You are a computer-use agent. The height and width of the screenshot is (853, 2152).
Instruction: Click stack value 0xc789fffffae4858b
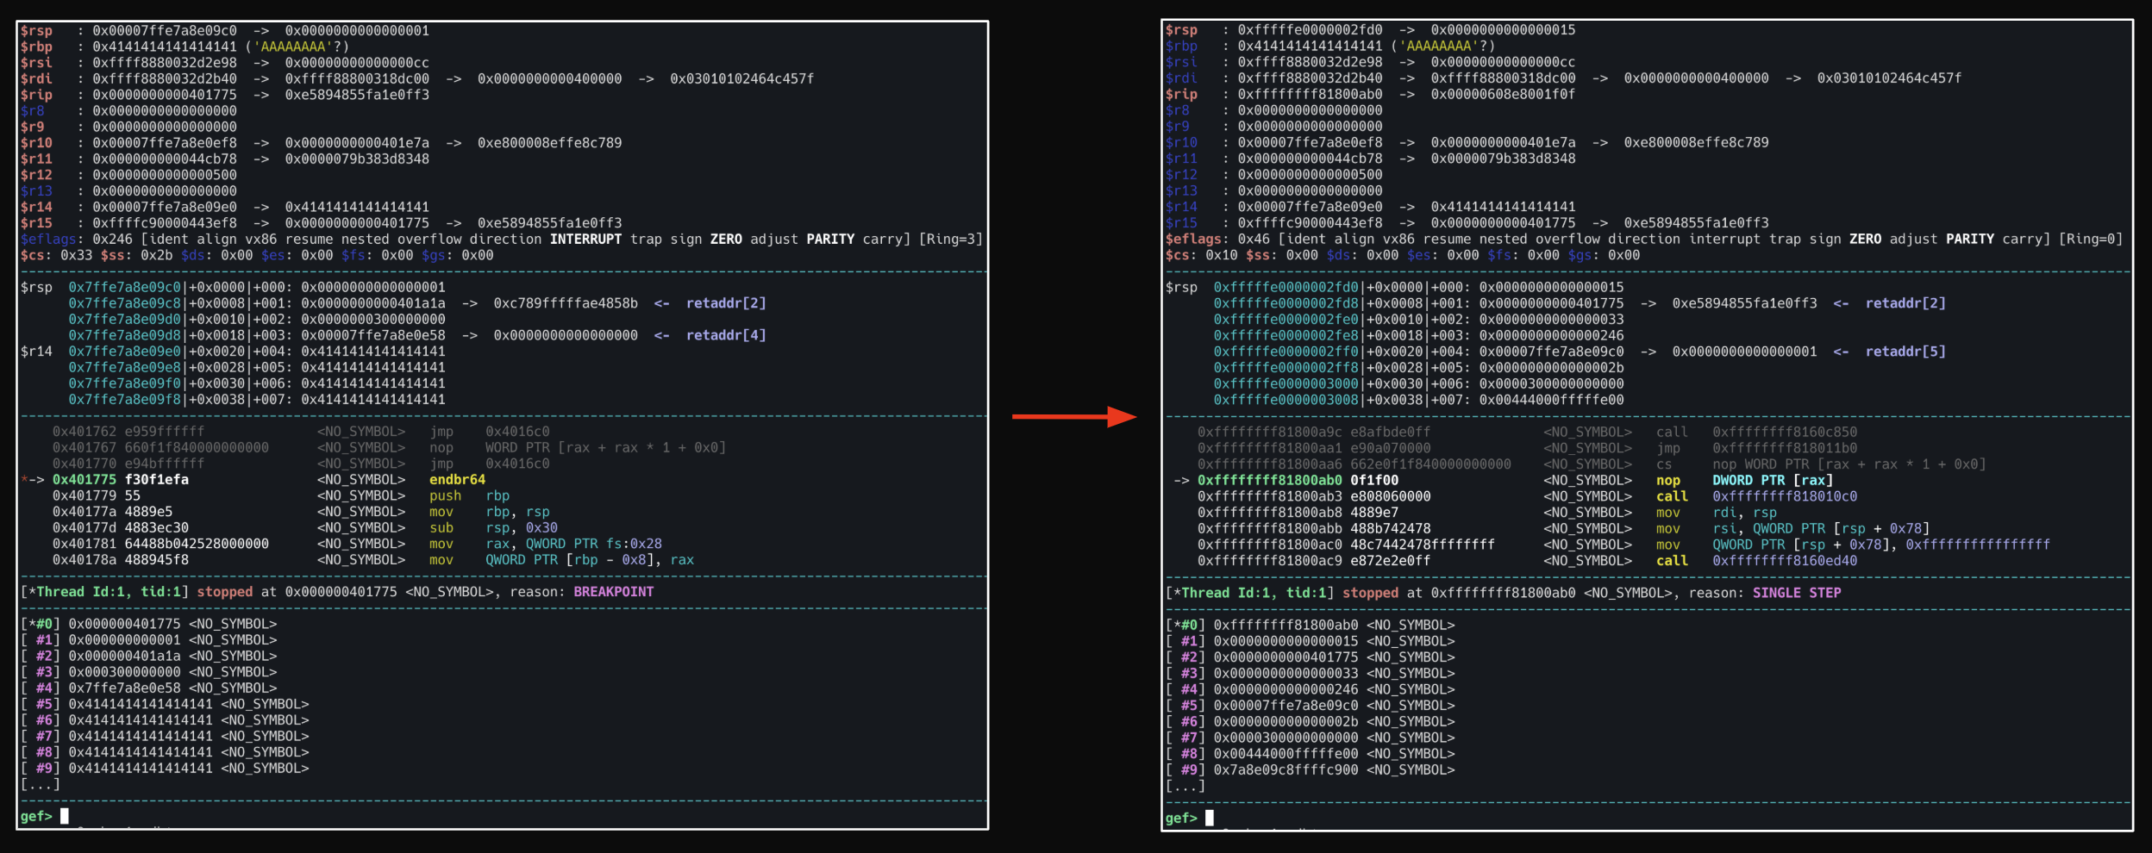coord(566,303)
